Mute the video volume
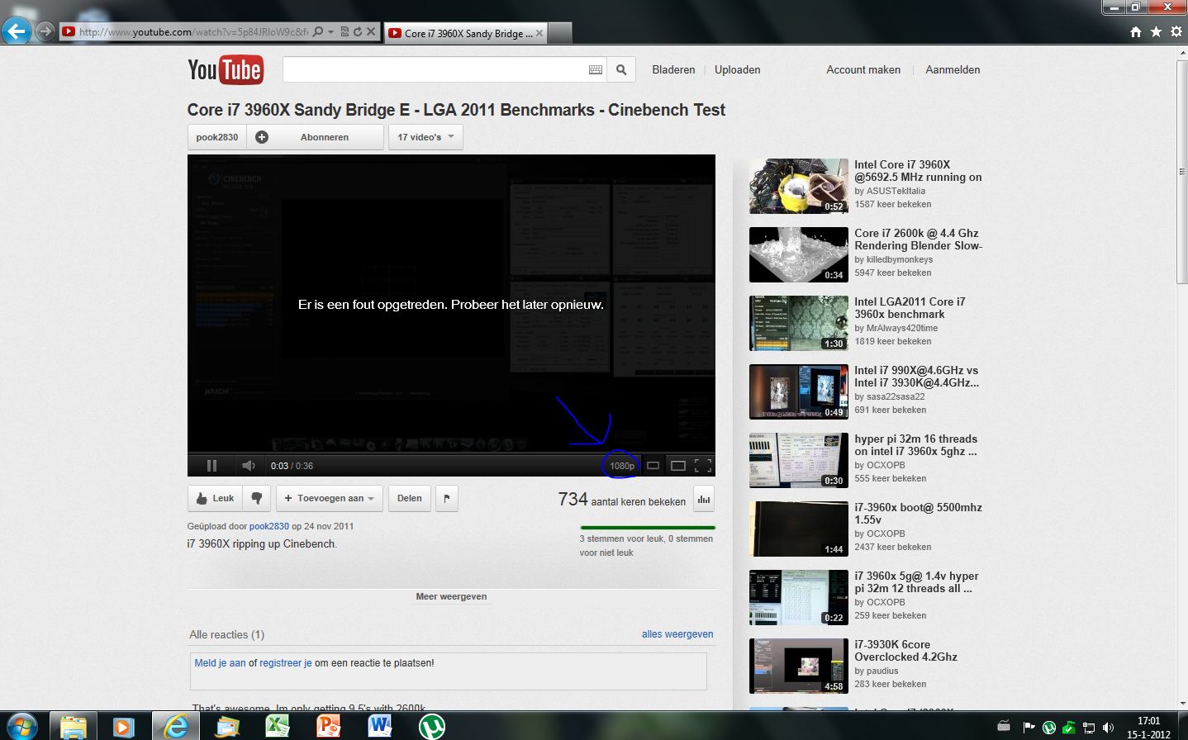 click(248, 466)
